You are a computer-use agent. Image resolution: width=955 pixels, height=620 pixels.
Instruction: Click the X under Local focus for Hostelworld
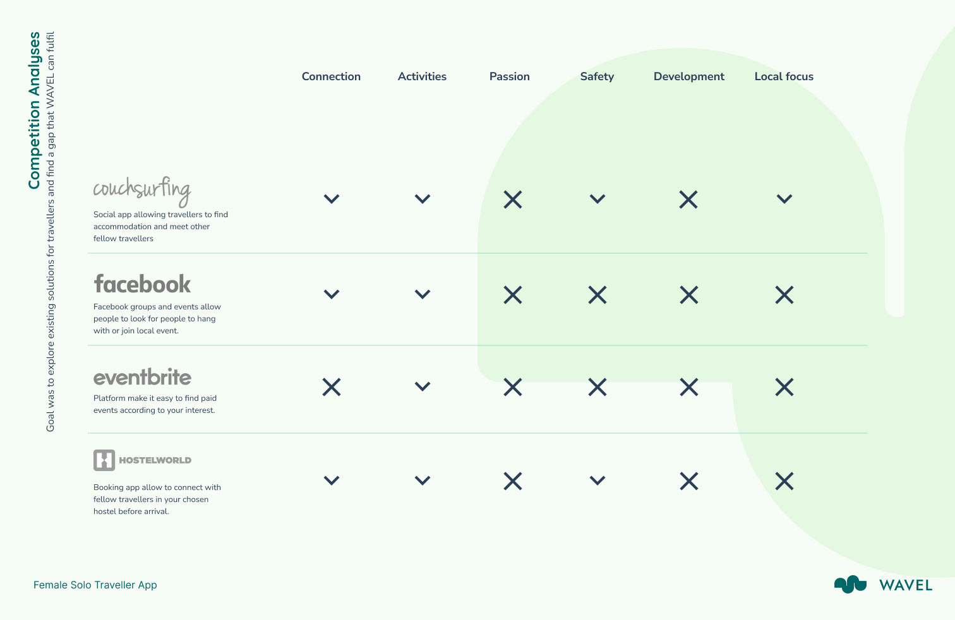coord(784,482)
